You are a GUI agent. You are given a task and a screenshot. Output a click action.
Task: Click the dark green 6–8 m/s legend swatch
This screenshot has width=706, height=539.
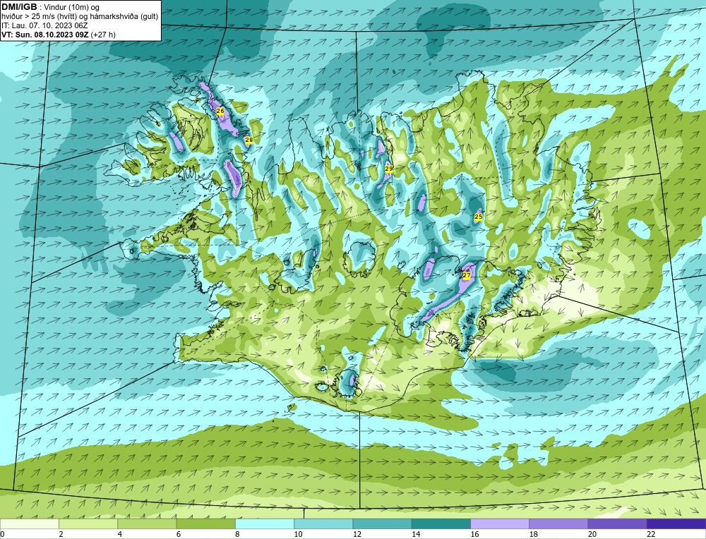[x=205, y=523]
